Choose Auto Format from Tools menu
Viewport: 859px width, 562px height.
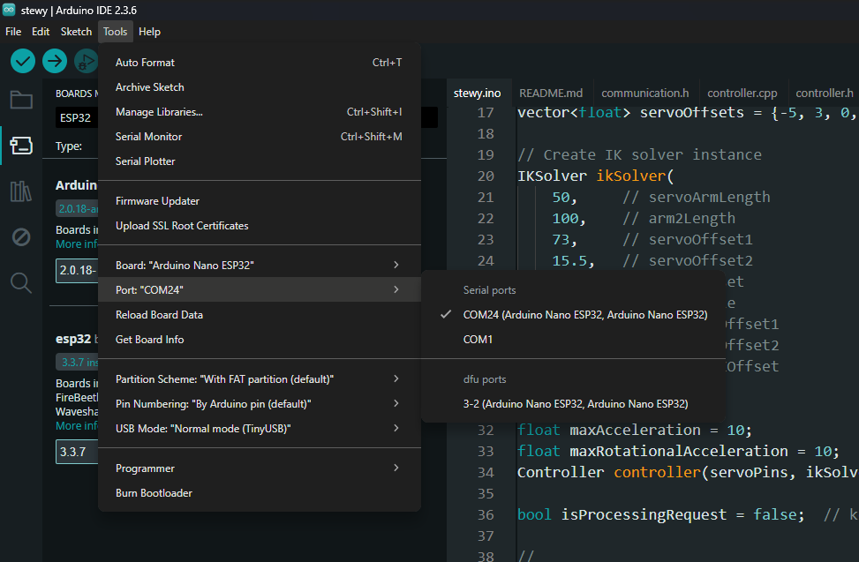[260, 63]
